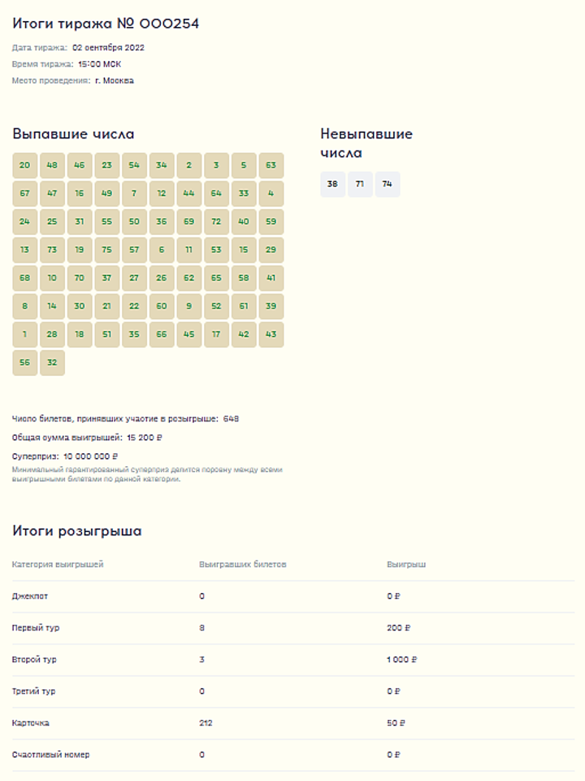This screenshot has height=781, width=585.
Task: Click undrawn number tile 38
Action: pyautogui.click(x=333, y=185)
